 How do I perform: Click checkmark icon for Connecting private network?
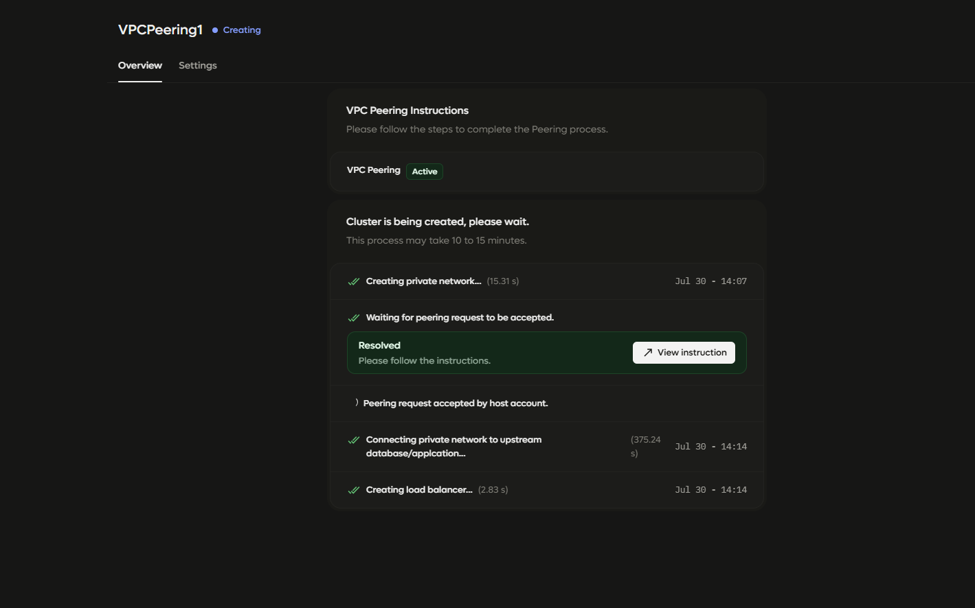(x=354, y=440)
